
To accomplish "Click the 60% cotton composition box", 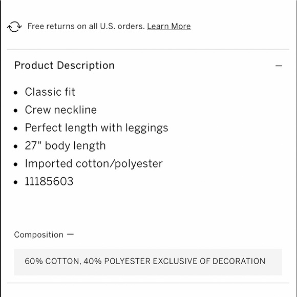I will [148, 262].
